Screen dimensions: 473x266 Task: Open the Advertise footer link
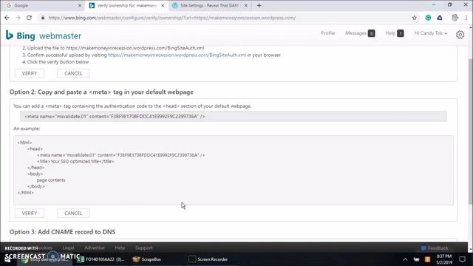[95, 248]
